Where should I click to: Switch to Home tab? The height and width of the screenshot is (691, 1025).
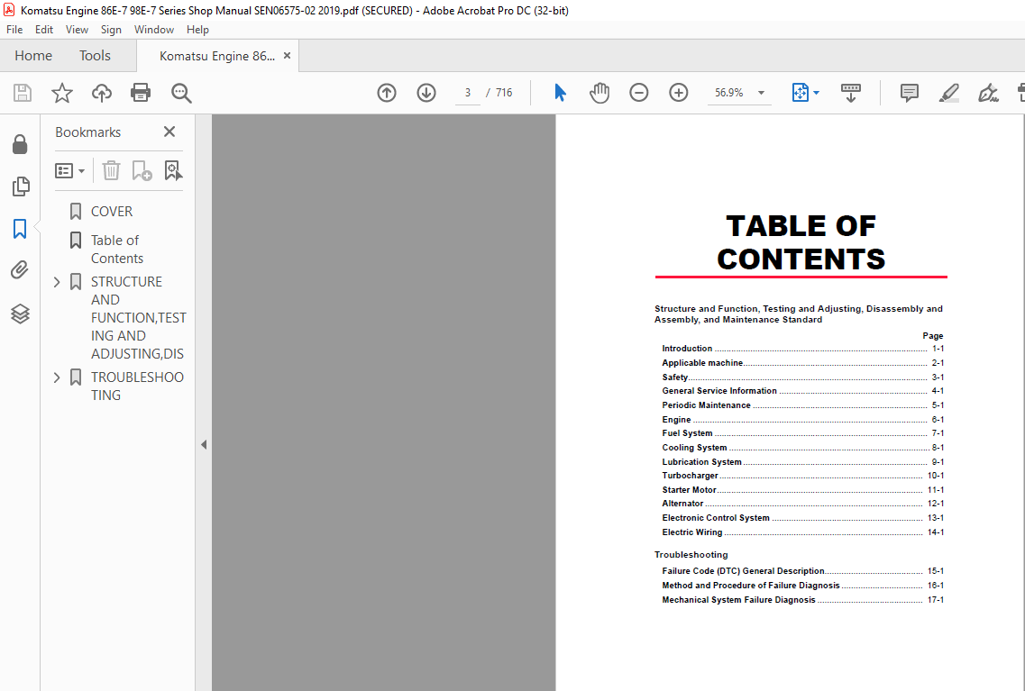33,56
